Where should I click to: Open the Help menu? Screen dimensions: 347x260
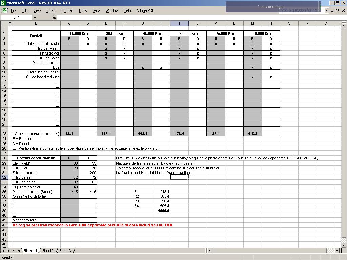(127, 10)
